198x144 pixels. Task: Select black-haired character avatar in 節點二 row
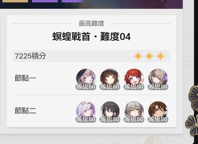click(x=110, y=111)
